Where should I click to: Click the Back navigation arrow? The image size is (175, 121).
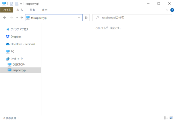click(x=5, y=18)
